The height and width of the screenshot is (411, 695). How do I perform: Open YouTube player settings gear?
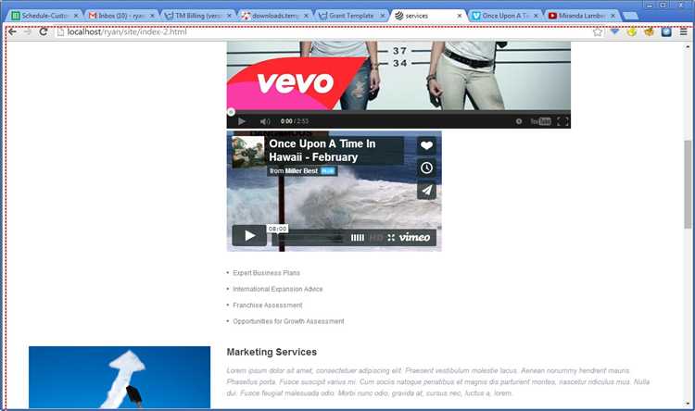[519, 121]
